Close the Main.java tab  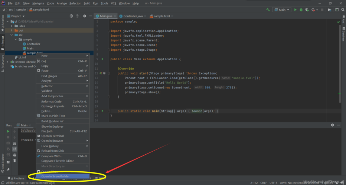point(115,16)
